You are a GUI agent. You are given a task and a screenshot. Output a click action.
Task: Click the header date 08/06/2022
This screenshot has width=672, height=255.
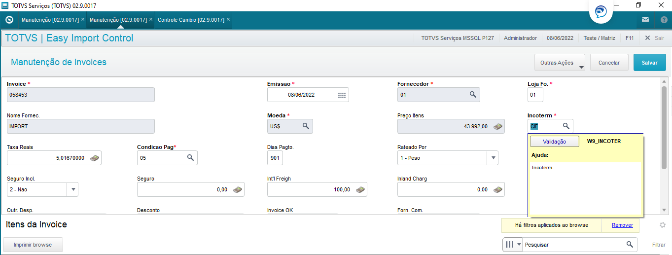pos(560,38)
